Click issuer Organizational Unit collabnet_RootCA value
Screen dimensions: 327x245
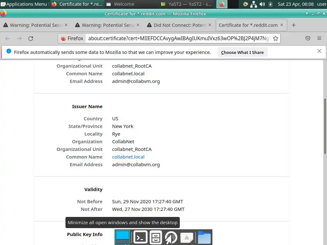(132, 149)
